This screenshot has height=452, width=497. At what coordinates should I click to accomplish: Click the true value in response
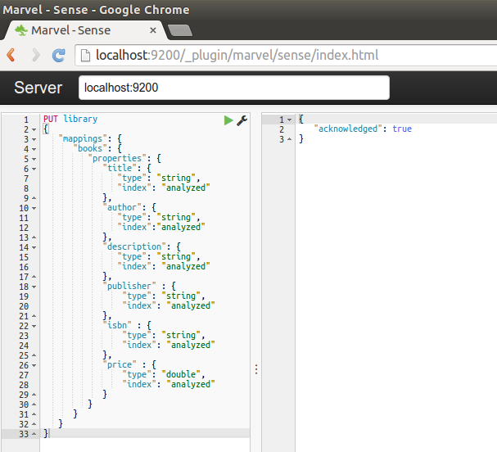[402, 129]
